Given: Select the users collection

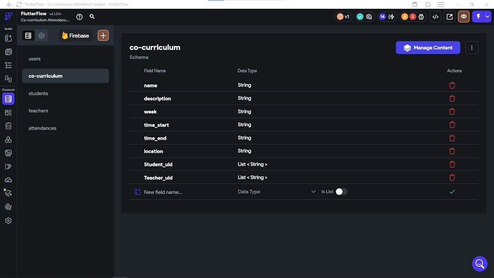Looking at the screenshot, I should pyautogui.click(x=66, y=59).
